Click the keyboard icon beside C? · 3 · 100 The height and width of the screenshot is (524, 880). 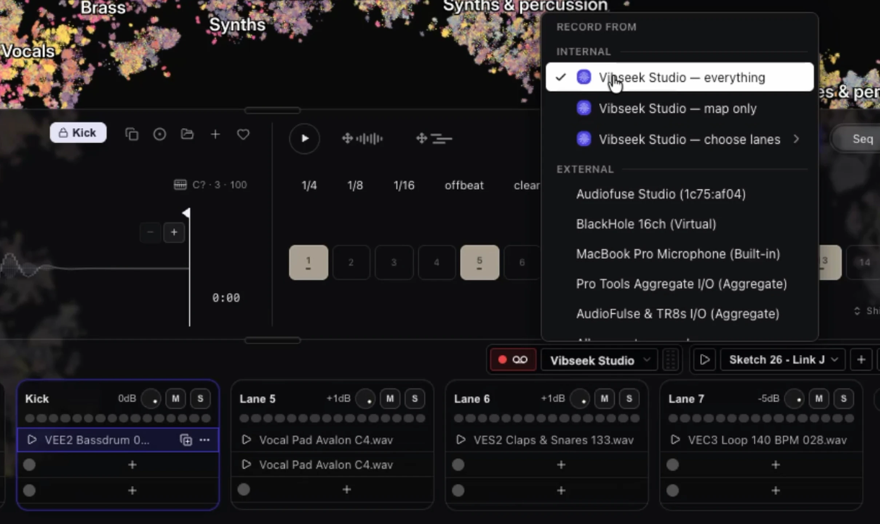tap(180, 184)
